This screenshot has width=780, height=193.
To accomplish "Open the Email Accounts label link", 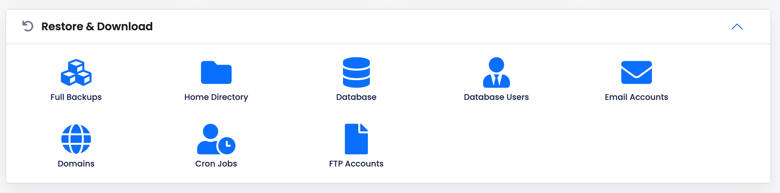I will [x=636, y=97].
